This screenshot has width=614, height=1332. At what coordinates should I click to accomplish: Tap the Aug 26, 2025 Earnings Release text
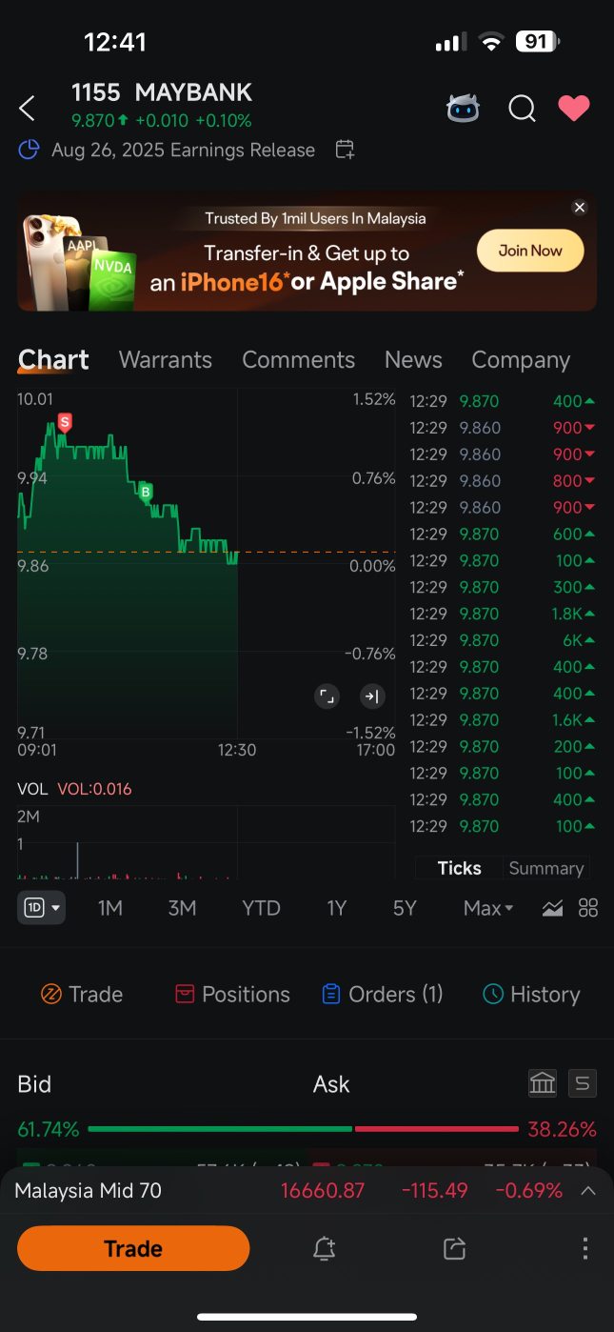(183, 150)
